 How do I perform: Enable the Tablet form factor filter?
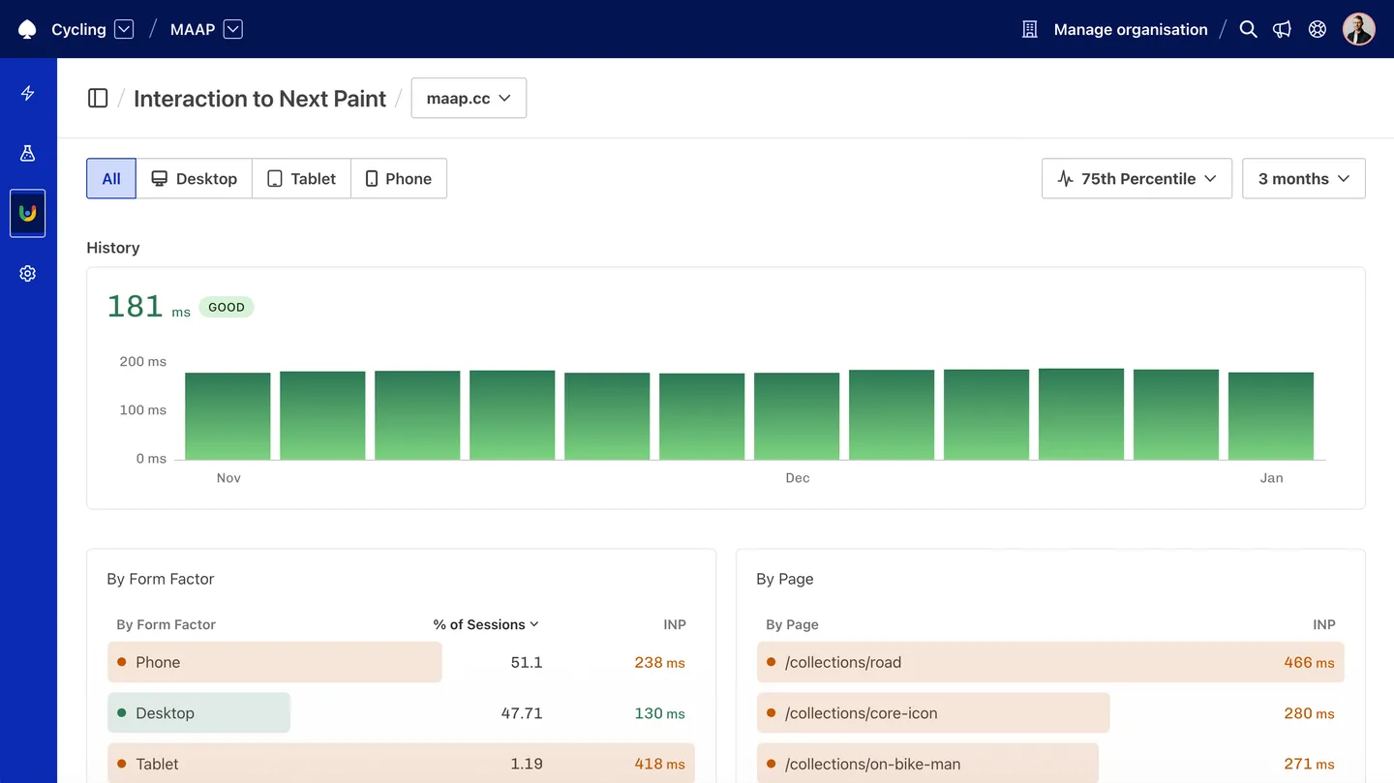click(x=301, y=178)
